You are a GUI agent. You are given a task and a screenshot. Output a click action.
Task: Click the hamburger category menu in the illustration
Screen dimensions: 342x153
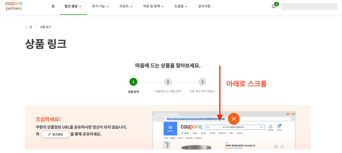[x=170, y=128]
